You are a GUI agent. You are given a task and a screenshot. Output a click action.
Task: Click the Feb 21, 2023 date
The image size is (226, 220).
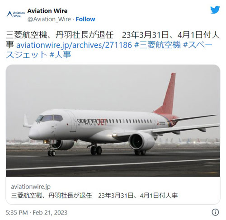pos(50,213)
